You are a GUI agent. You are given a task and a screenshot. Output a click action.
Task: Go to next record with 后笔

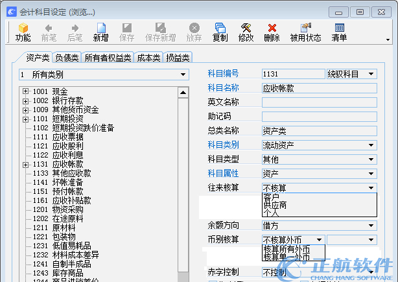point(75,32)
